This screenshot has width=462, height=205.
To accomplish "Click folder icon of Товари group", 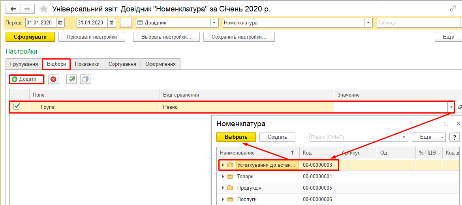I will click(x=231, y=177).
